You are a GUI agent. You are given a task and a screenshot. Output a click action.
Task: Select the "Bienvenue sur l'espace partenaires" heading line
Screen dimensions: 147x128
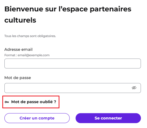tap(68, 9)
